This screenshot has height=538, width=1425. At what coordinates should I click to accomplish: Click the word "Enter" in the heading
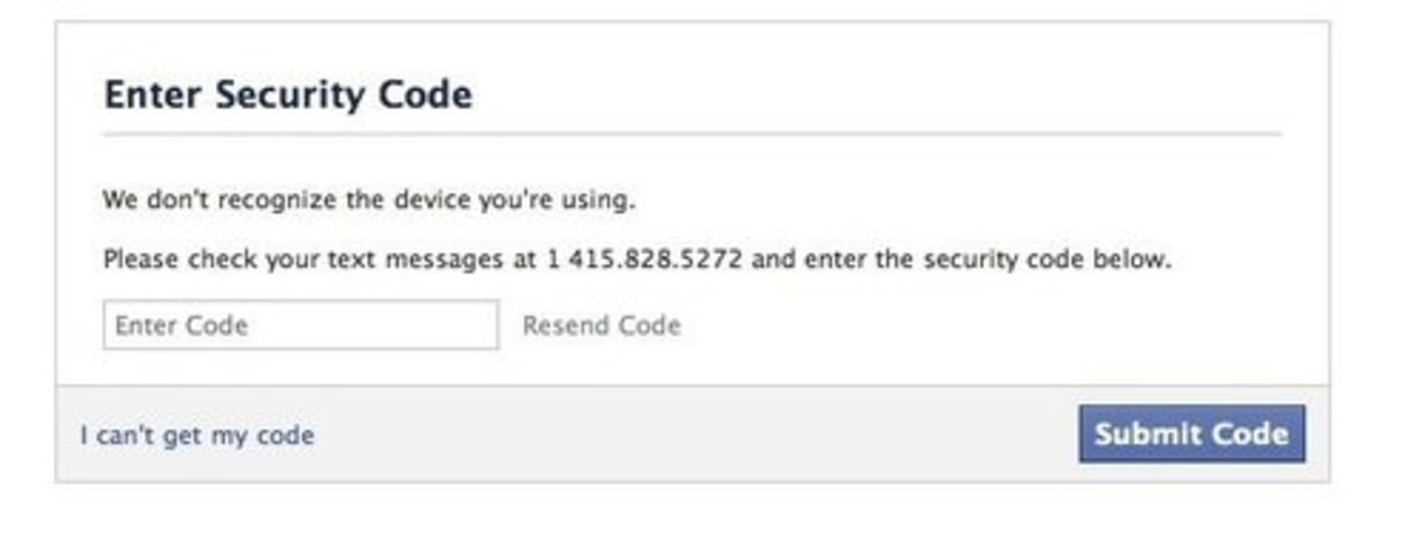[x=154, y=95]
